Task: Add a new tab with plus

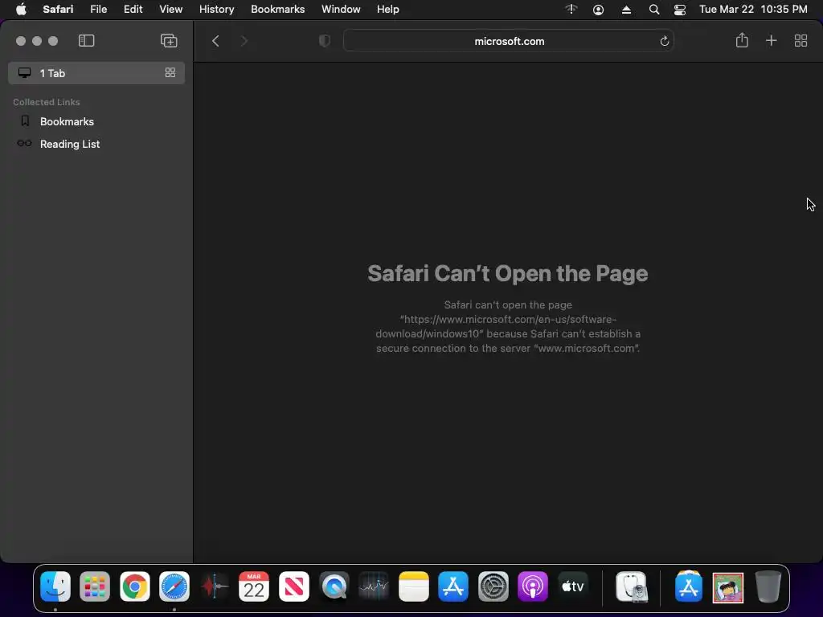Action: pos(771,40)
